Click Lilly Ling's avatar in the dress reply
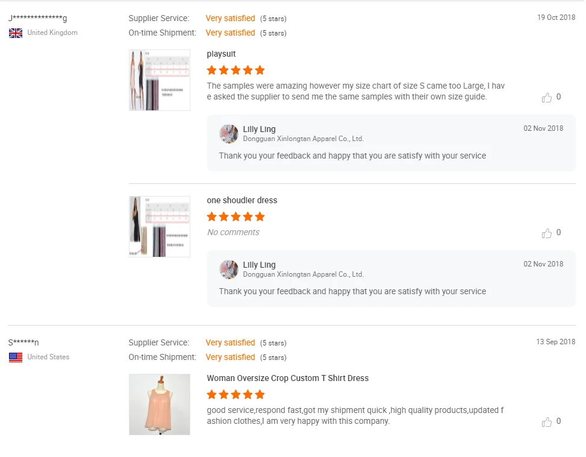 [x=229, y=269]
